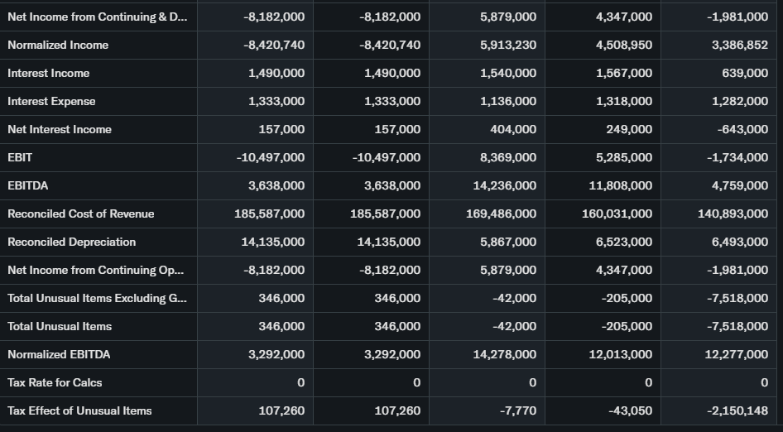
Task: Click the Normalized Income row label
Action: [58, 45]
